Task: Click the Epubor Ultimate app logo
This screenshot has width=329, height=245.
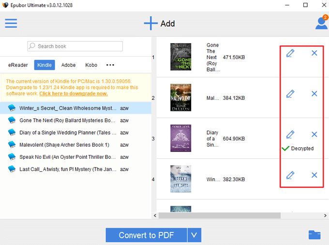Action: (5, 5)
